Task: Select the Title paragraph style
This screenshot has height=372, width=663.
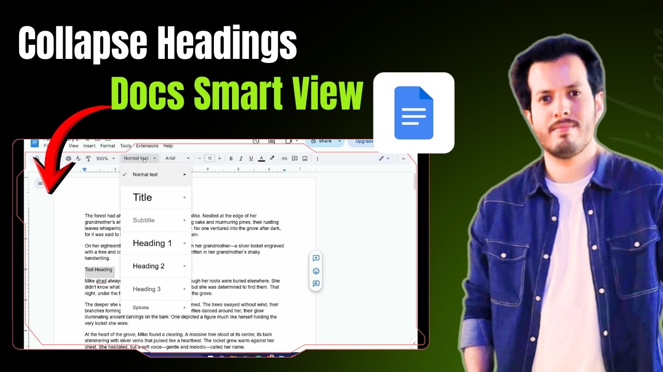Action: 156,197
